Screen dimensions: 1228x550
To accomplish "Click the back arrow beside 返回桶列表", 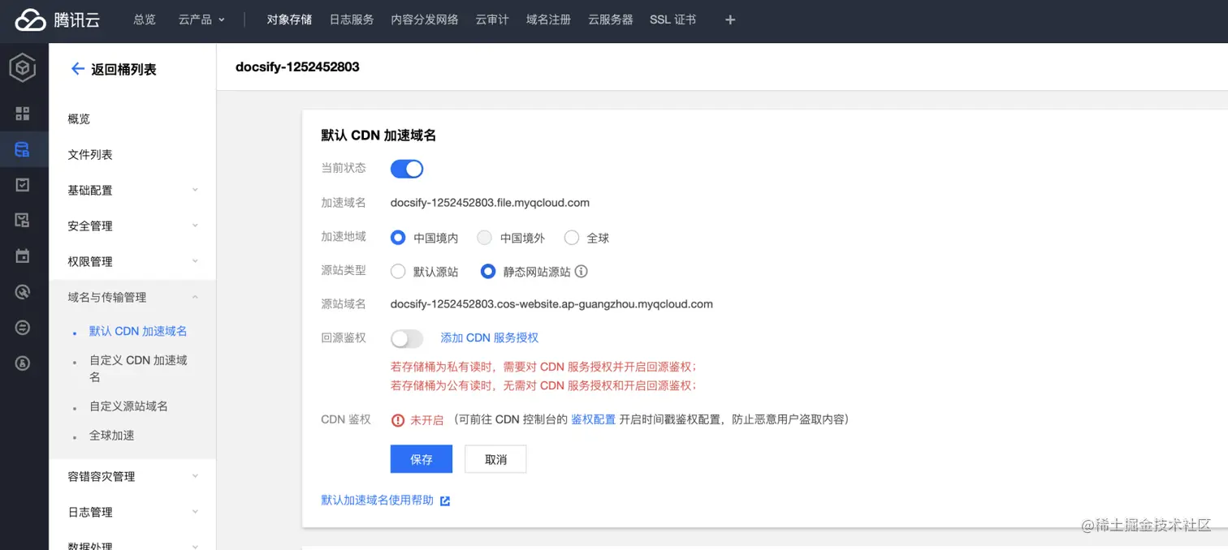I will tap(78, 69).
